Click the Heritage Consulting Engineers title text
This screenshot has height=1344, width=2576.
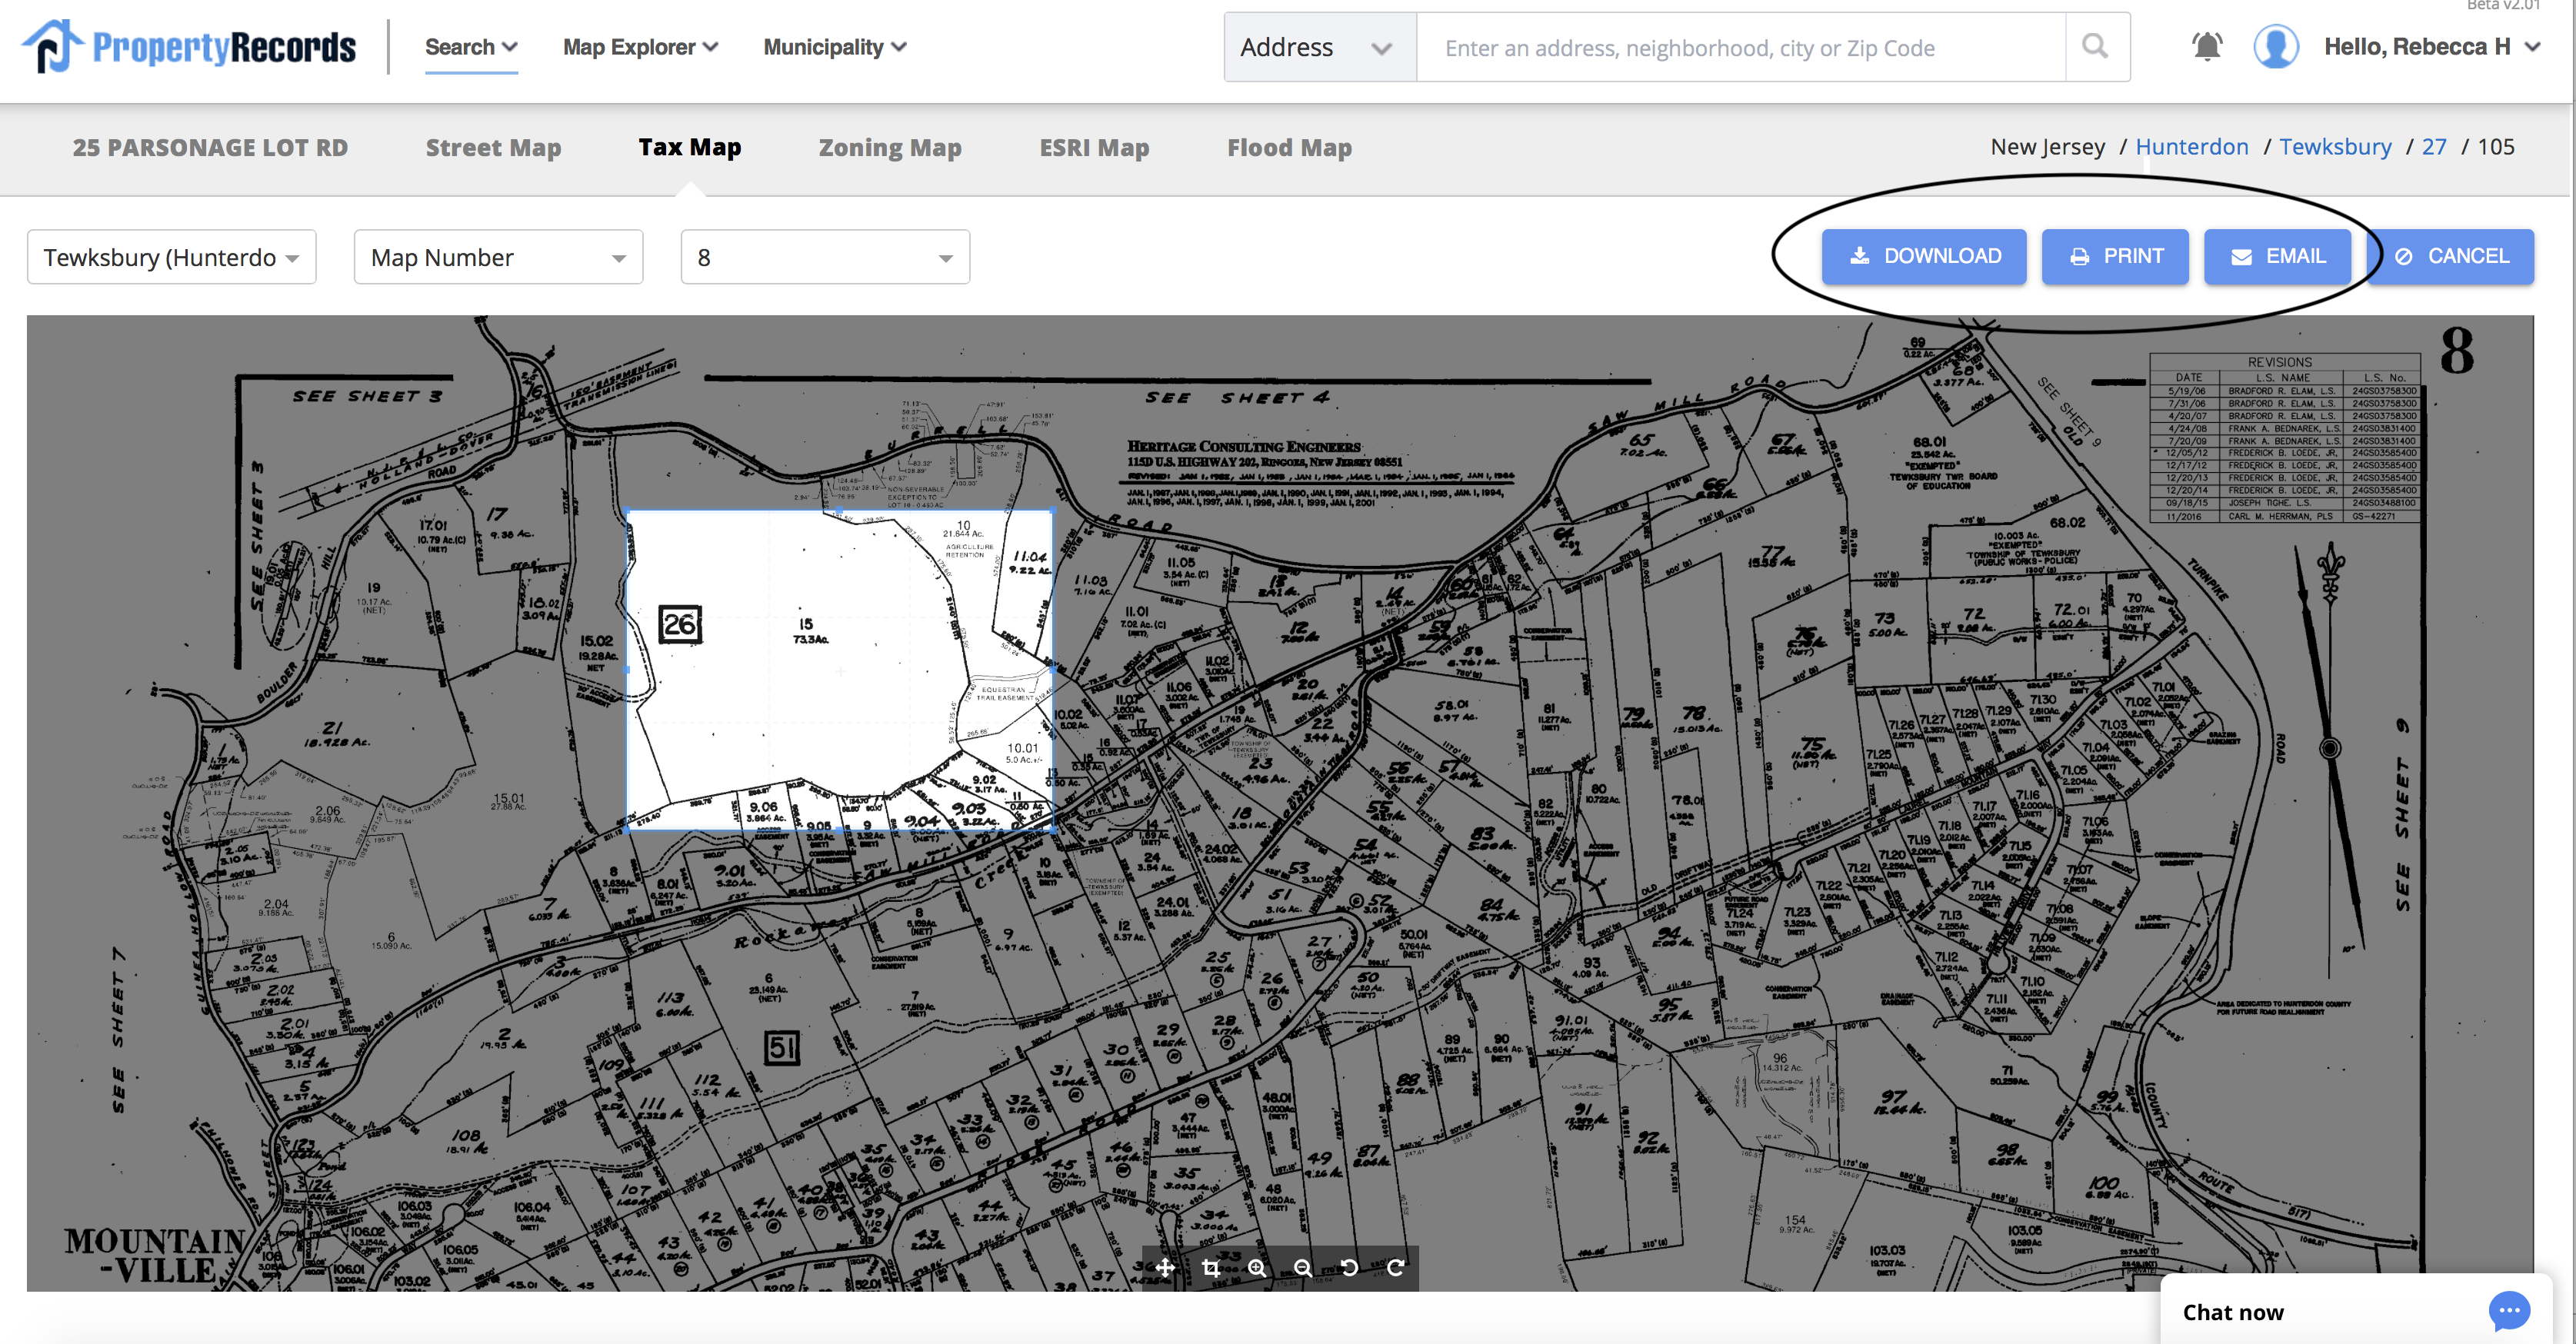tap(1243, 446)
